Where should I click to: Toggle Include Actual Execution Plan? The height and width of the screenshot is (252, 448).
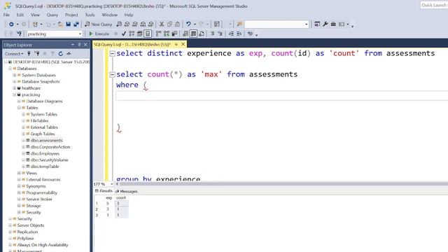159,34
